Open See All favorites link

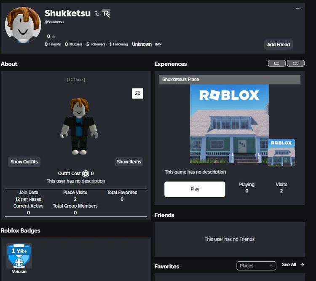(289, 265)
